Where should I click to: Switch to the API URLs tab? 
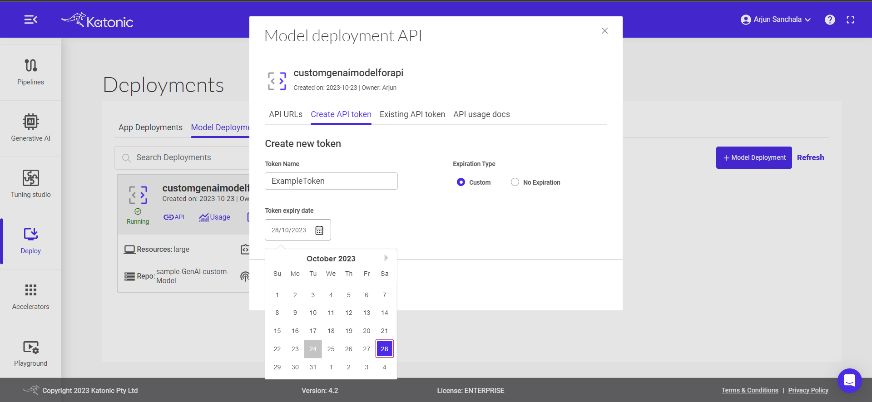tap(286, 114)
